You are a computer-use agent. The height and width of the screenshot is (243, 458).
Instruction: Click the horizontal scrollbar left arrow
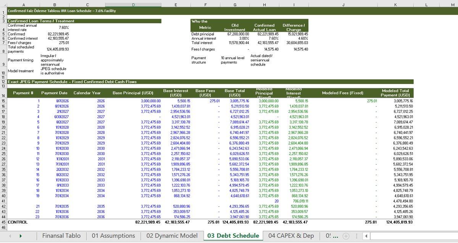pyautogui.click(x=366, y=236)
